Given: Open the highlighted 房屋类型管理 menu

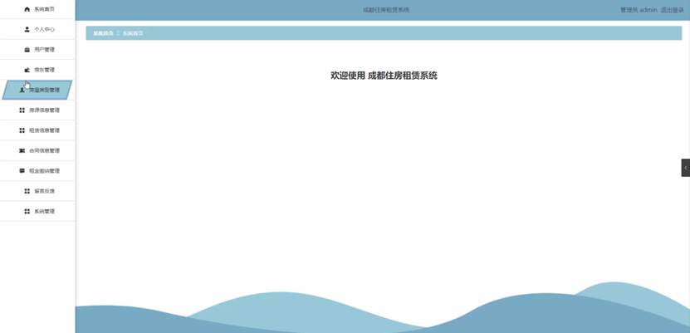Looking at the screenshot, I should (x=37, y=90).
